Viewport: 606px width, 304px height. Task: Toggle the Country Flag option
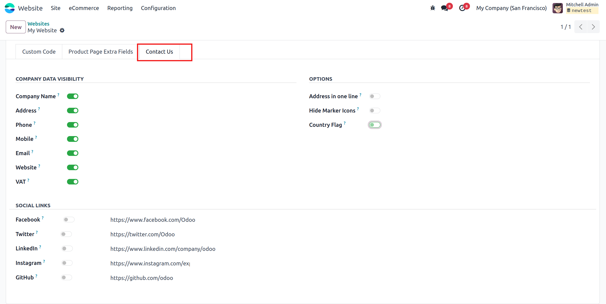point(375,125)
